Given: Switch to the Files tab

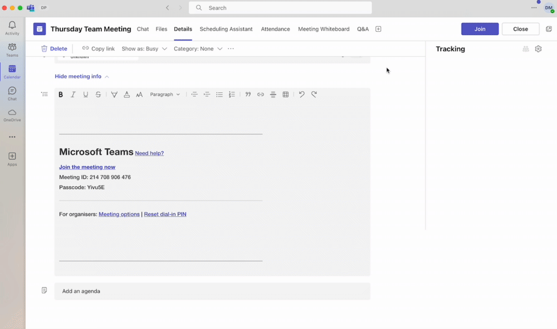Looking at the screenshot, I should coord(162,29).
